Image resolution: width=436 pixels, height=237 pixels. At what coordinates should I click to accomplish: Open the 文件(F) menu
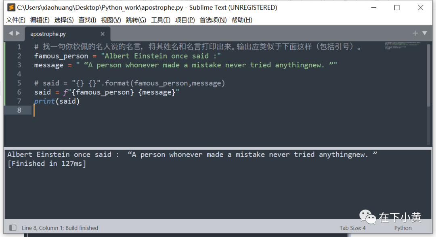pyautogui.click(x=15, y=20)
